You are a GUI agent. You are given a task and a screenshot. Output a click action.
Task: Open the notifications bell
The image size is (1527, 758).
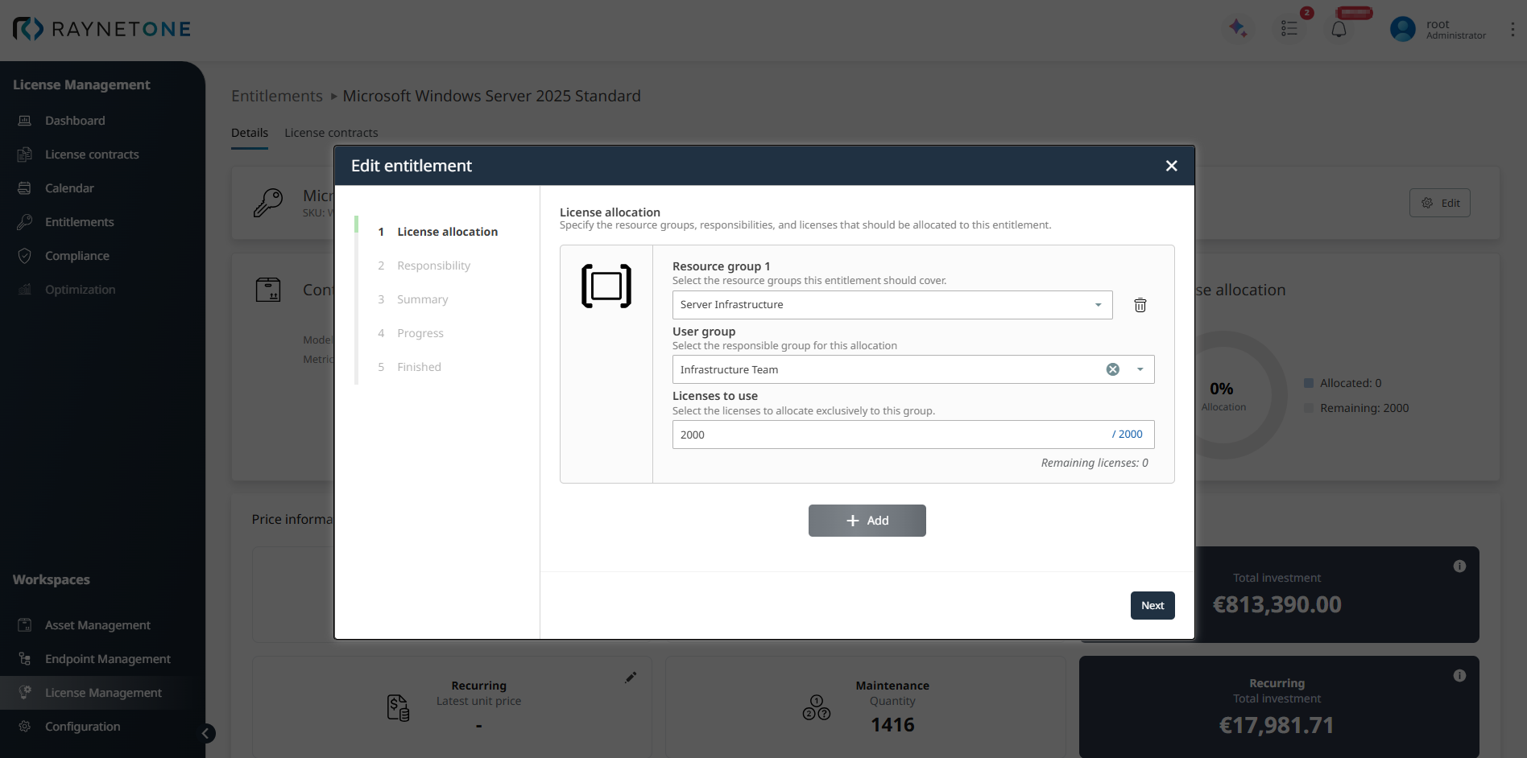pyautogui.click(x=1339, y=29)
